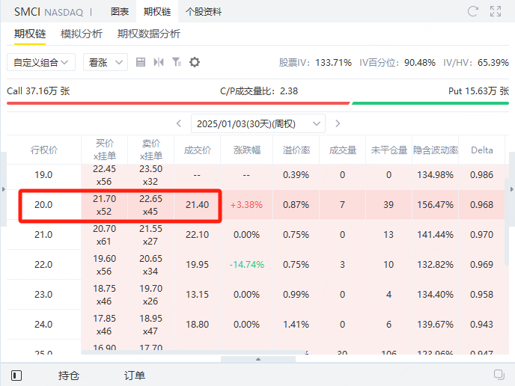Sort by 行权价 column header
Image resolution: width=515 pixels, height=386 pixels.
tap(44, 150)
